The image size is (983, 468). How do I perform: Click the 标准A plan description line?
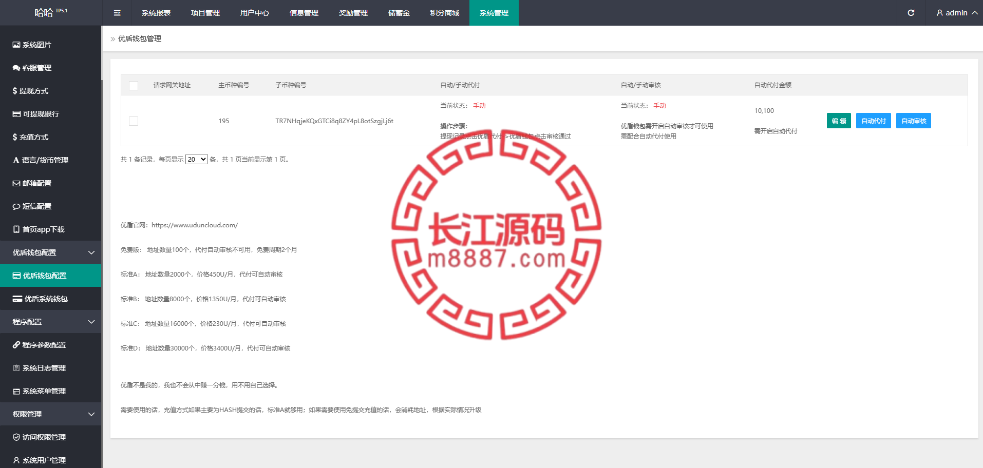202,275
